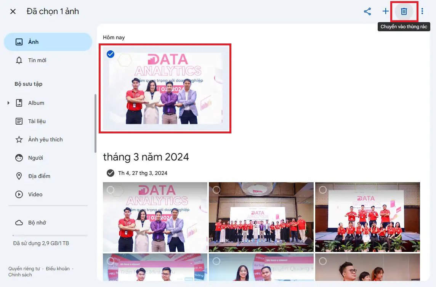The height and width of the screenshot is (287, 436).
Task: Click the plus icon to add to album
Action: (386, 11)
